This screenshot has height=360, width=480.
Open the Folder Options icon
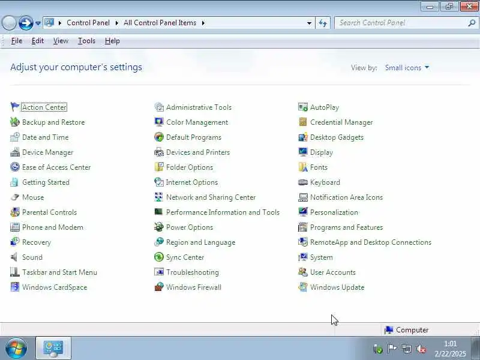click(x=159, y=167)
